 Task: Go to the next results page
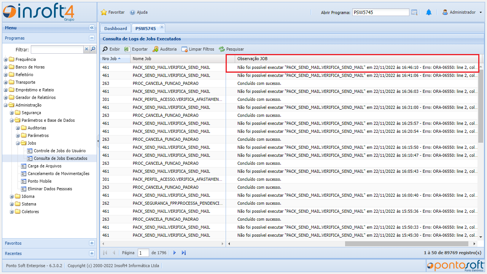click(x=175, y=253)
